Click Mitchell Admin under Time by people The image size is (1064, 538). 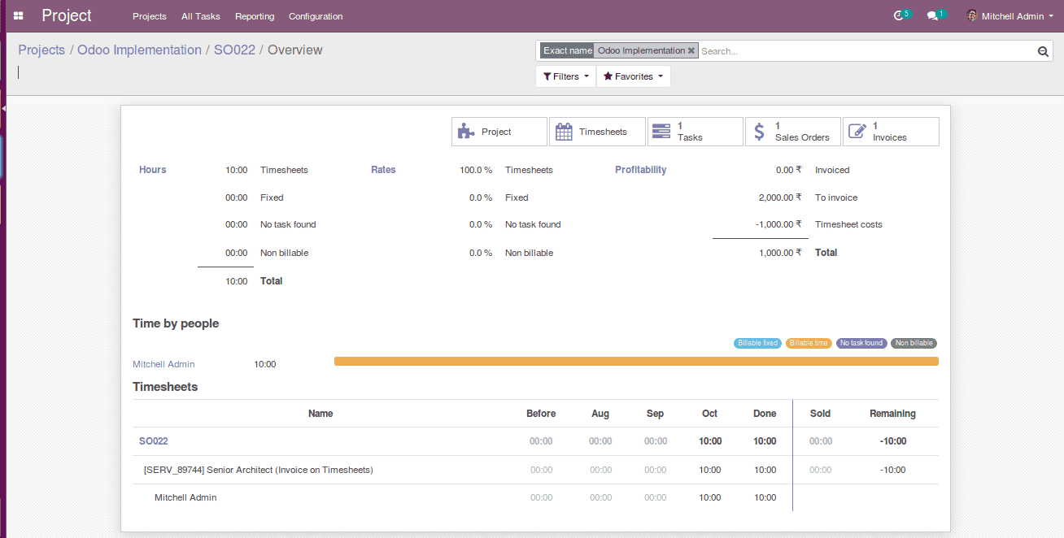tap(164, 364)
